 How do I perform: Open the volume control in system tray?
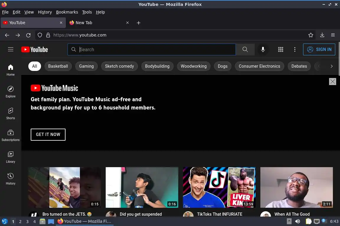pos(297,221)
